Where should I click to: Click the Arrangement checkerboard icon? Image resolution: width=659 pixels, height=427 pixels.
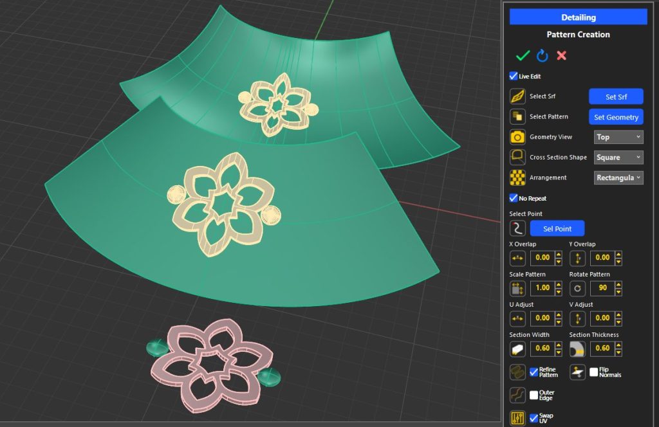pos(517,178)
